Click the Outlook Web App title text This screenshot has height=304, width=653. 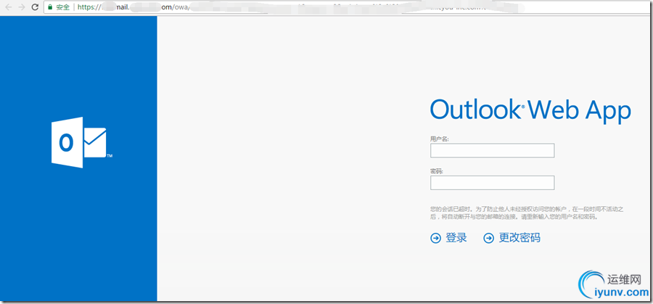(530, 111)
